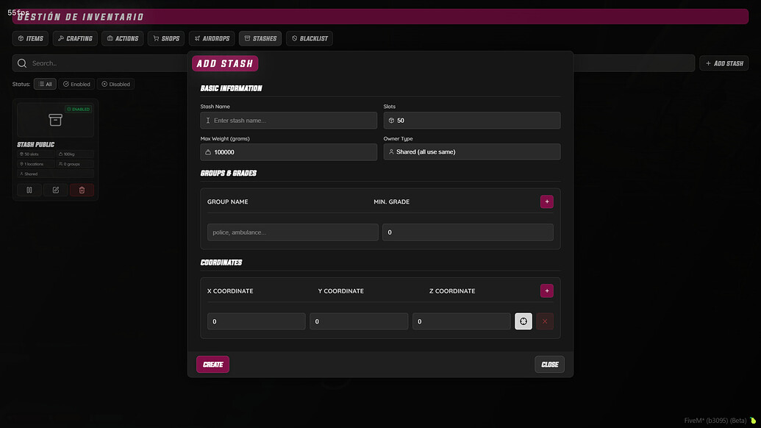The width and height of the screenshot is (761, 428).
Task: Click the magnifying glass search icon
Action: click(x=21, y=63)
